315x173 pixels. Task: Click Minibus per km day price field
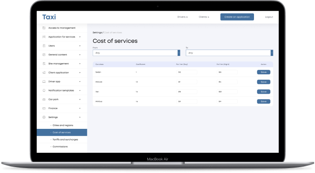point(187,101)
